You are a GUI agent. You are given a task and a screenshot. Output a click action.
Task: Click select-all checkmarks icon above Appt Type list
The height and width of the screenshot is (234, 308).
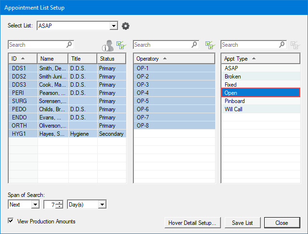click(295, 45)
